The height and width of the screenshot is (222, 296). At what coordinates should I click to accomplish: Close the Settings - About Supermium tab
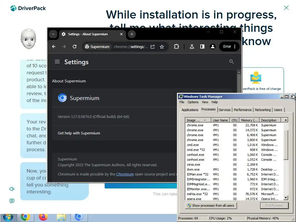[x=121, y=34]
